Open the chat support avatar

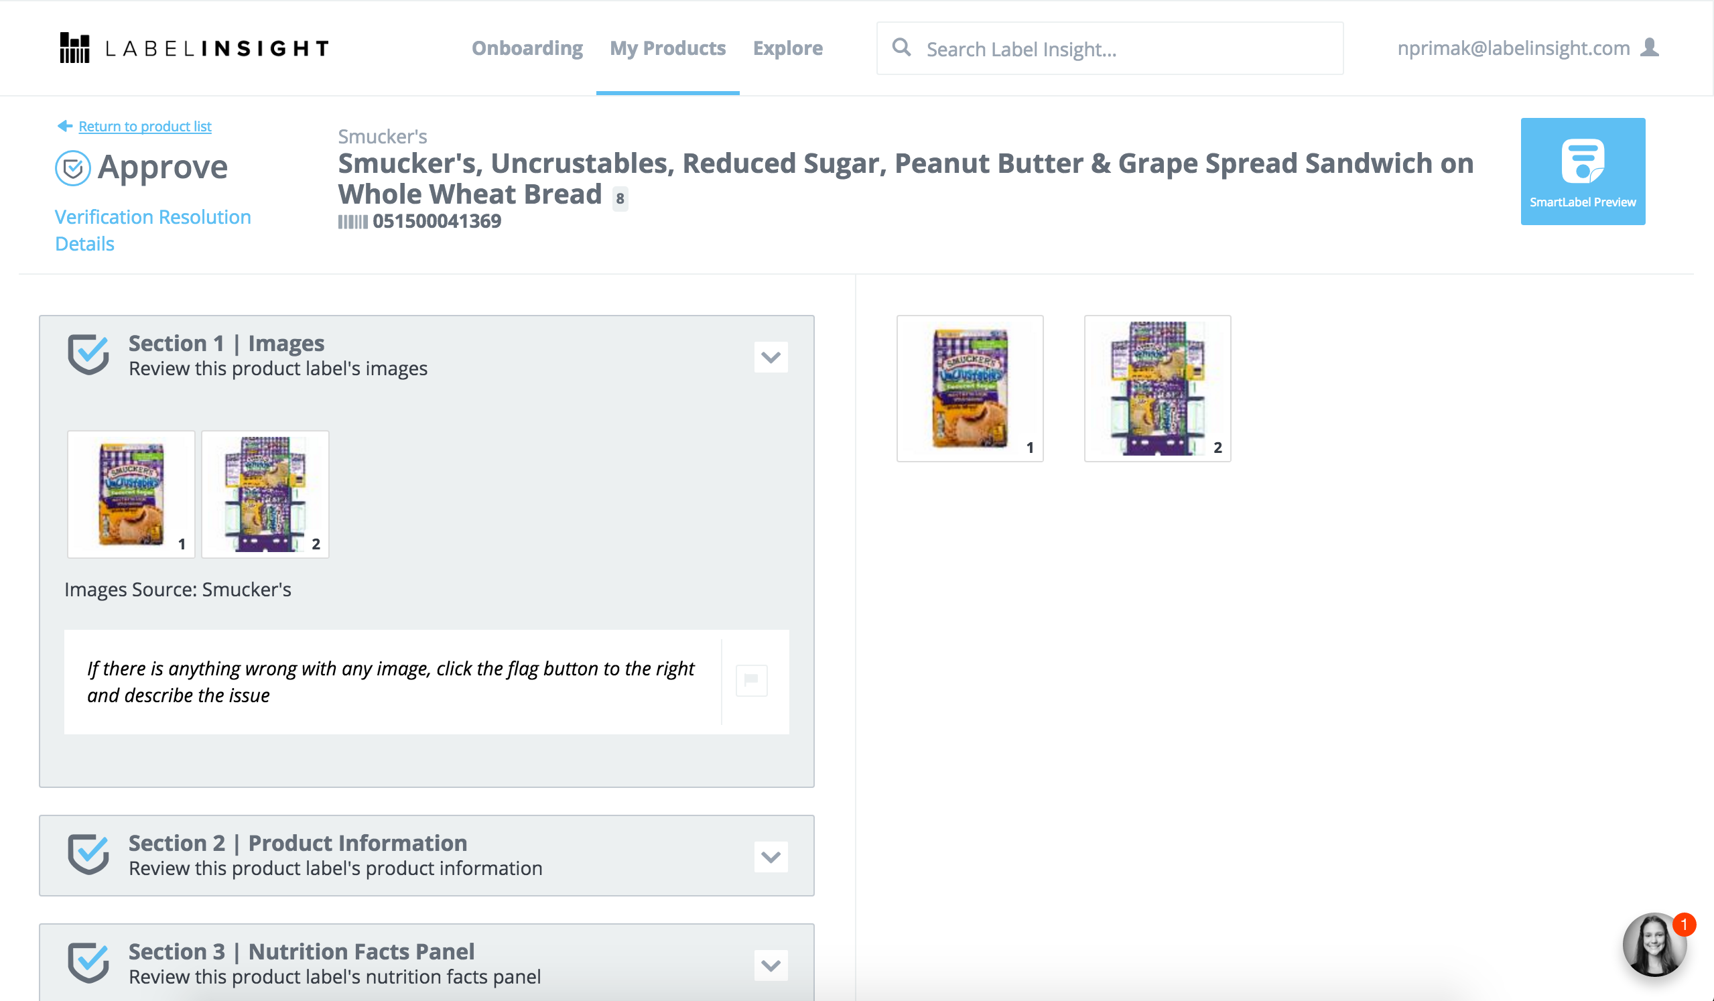click(x=1654, y=945)
